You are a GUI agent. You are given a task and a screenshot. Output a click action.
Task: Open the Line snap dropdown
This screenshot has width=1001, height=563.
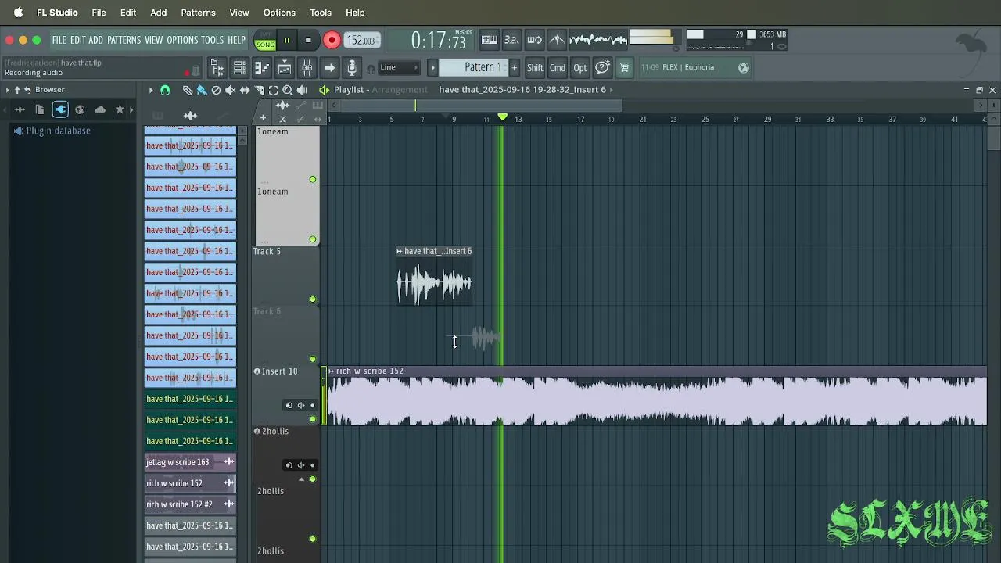[x=399, y=68]
